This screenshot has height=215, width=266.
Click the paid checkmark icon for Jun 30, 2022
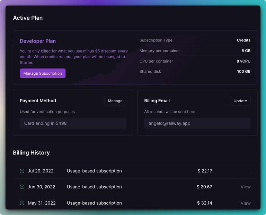22,187
